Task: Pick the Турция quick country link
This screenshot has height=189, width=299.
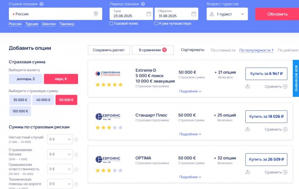Action: (x=32, y=24)
